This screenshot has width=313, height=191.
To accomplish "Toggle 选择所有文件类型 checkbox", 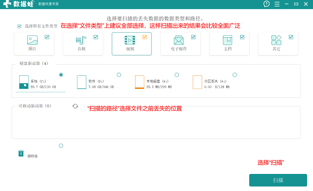I will point(19,26).
